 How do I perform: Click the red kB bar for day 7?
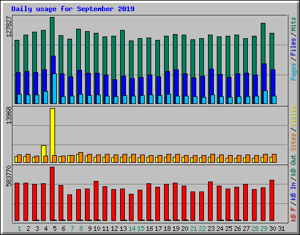point(70,207)
